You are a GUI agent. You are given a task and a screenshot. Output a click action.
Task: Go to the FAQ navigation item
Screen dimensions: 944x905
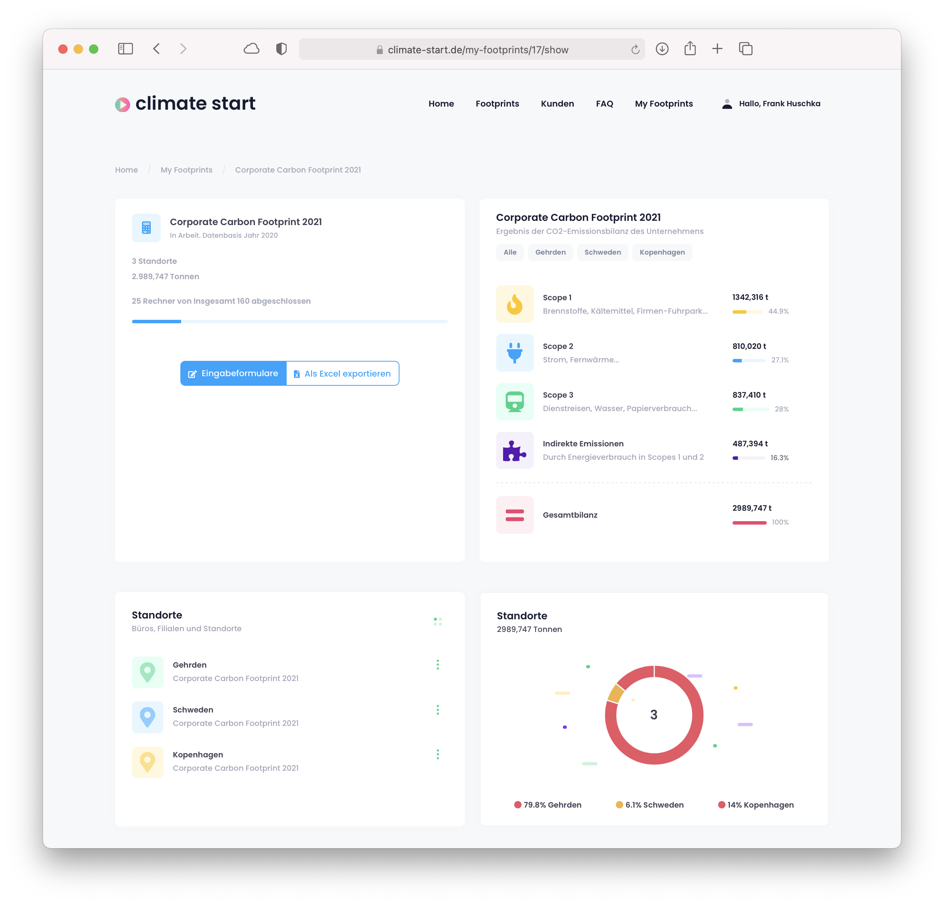pyautogui.click(x=604, y=104)
